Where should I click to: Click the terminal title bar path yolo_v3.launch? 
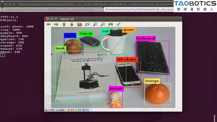point(96,4)
